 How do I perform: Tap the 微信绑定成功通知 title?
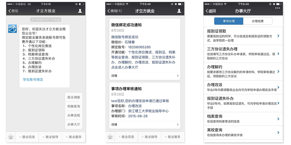[126, 25]
